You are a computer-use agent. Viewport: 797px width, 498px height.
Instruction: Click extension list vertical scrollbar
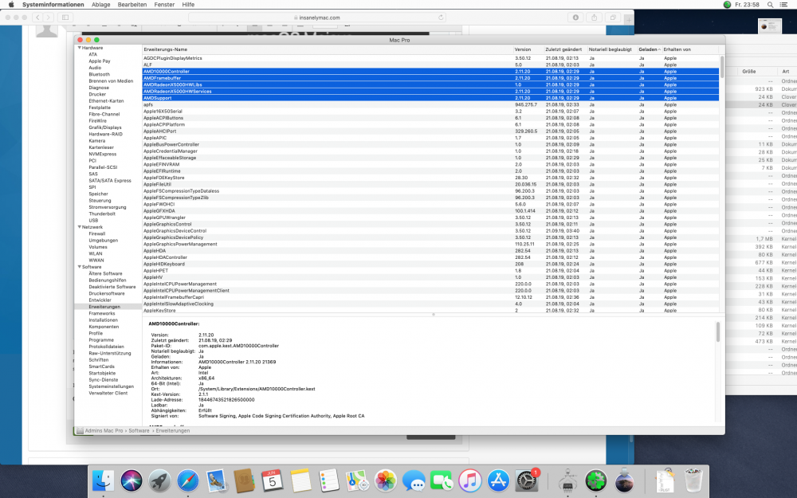(x=722, y=69)
